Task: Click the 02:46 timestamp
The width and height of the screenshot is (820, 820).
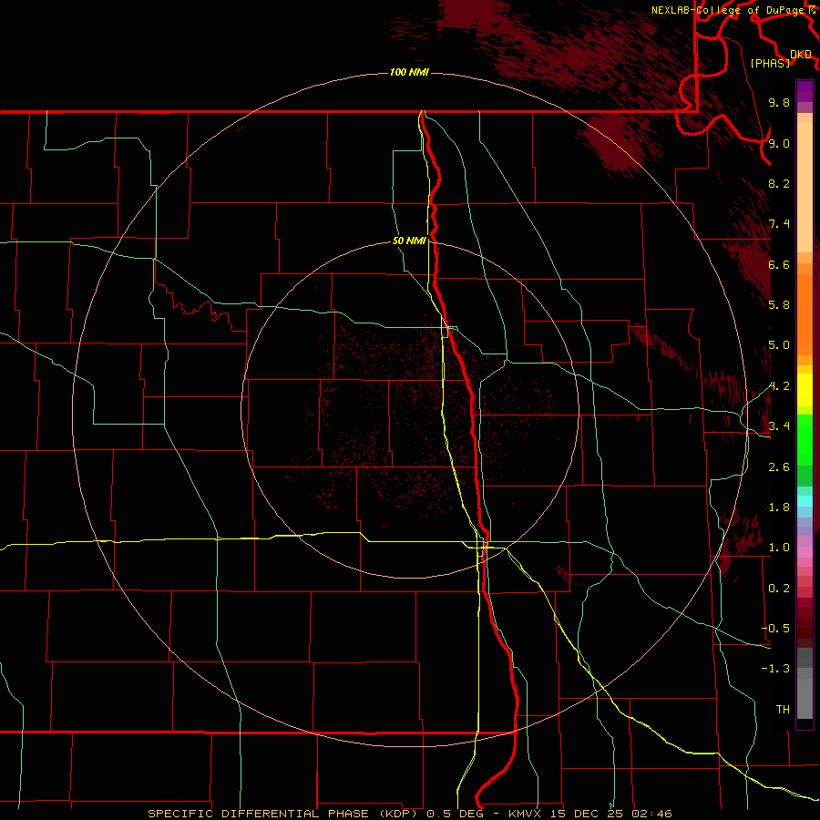Action: click(651, 814)
